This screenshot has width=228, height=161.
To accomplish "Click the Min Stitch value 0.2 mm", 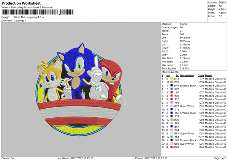I will pos(184,62).
